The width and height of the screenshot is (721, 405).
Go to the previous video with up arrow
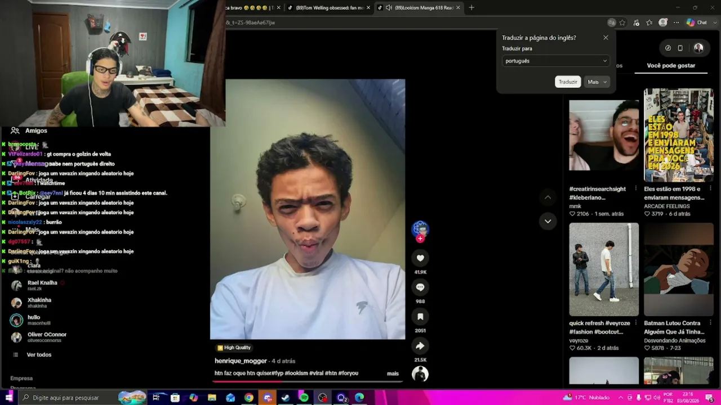(x=548, y=197)
